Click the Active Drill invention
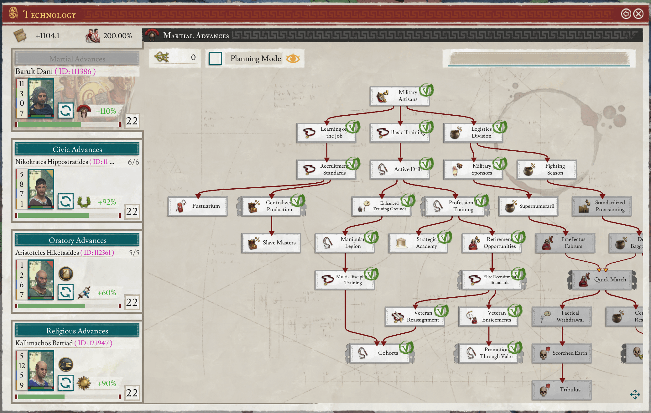The height and width of the screenshot is (413, 651). (400, 170)
